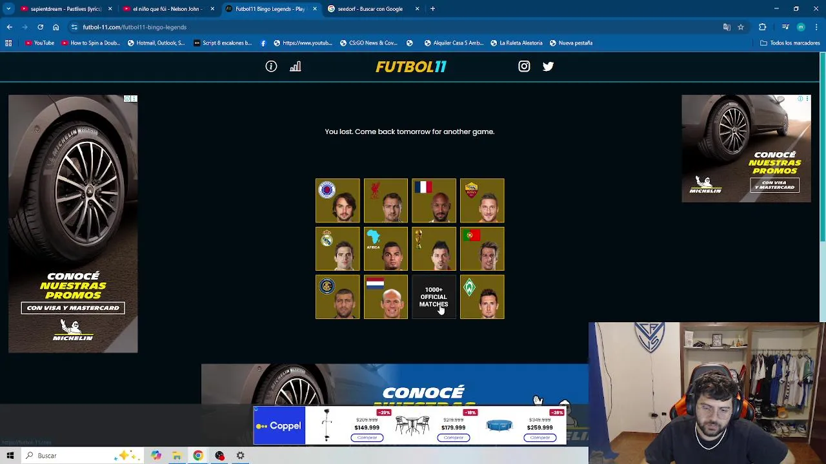
Task: Open the Nueva pestaña bookmark
Action: (570, 43)
